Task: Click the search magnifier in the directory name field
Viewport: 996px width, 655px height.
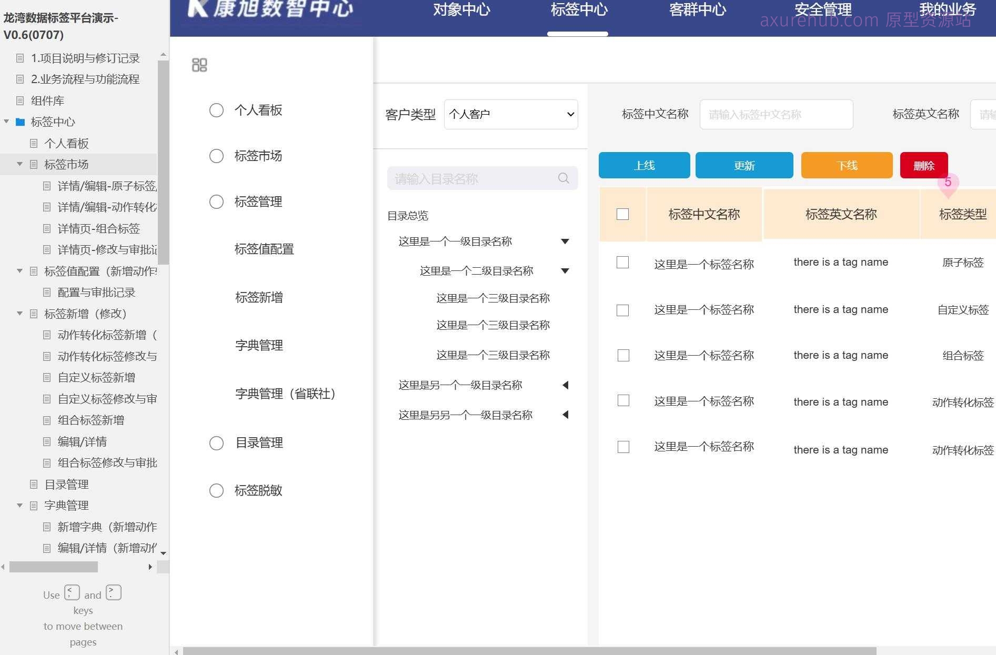Action: pyautogui.click(x=563, y=178)
